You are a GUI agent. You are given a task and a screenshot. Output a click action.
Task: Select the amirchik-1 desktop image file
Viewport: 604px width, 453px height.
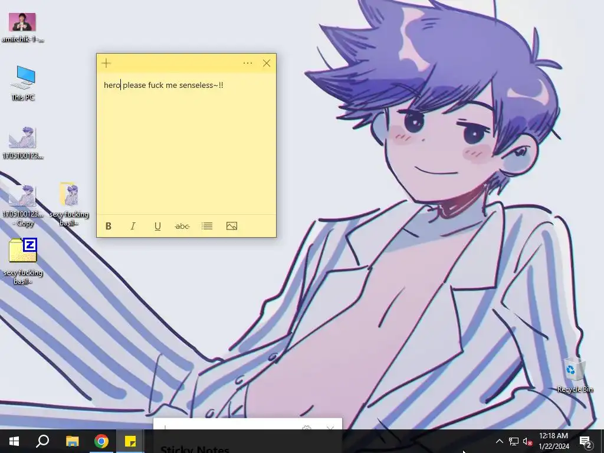point(22,28)
